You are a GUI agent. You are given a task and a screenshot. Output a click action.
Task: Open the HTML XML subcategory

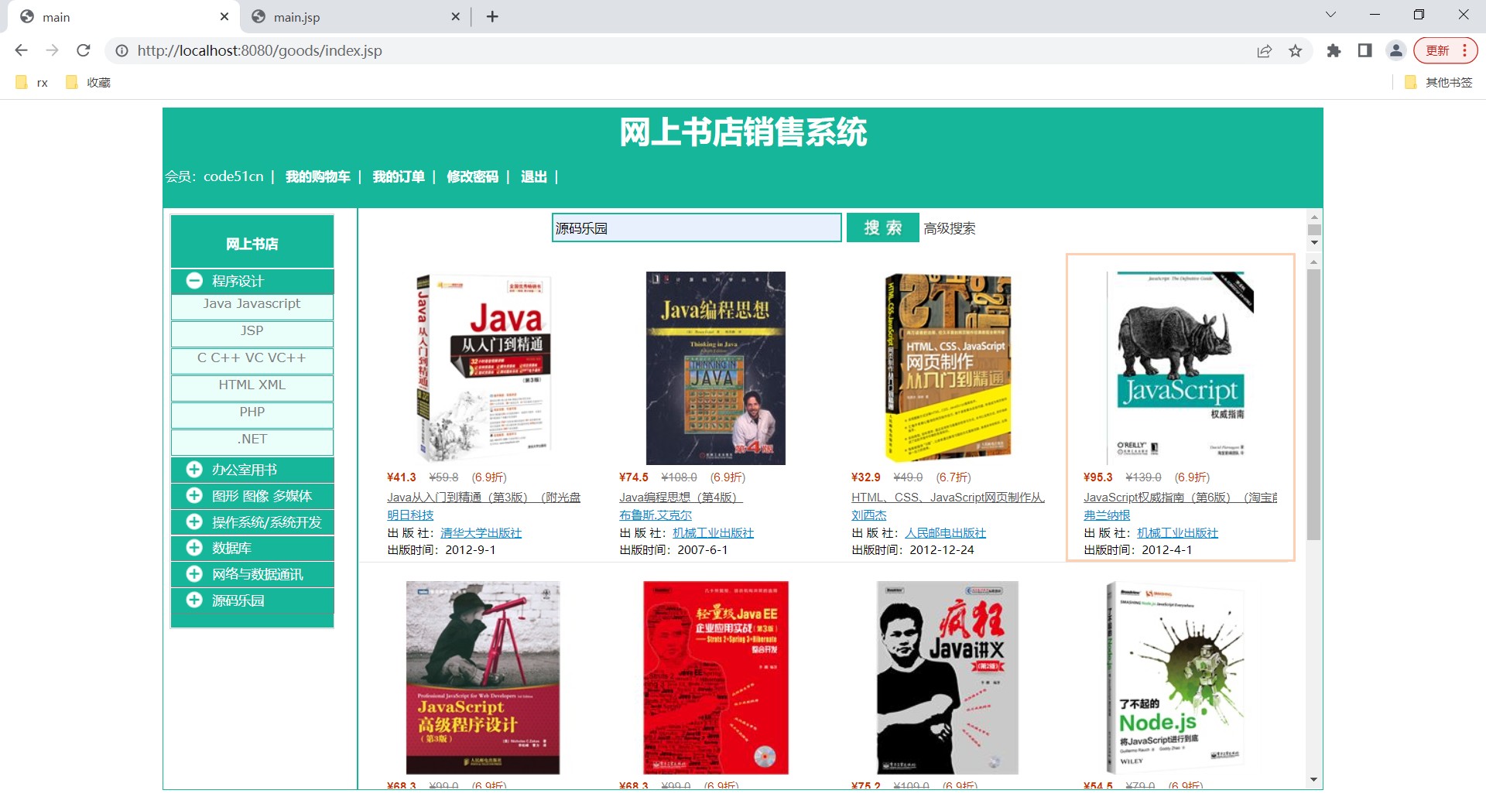click(x=252, y=385)
